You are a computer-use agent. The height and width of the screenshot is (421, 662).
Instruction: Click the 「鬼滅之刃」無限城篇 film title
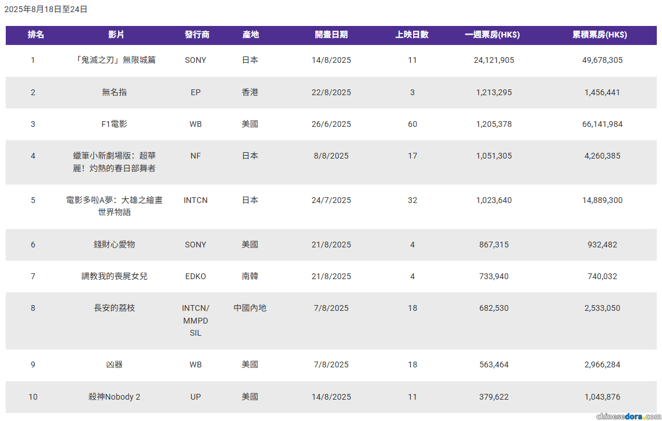(x=115, y=60)
